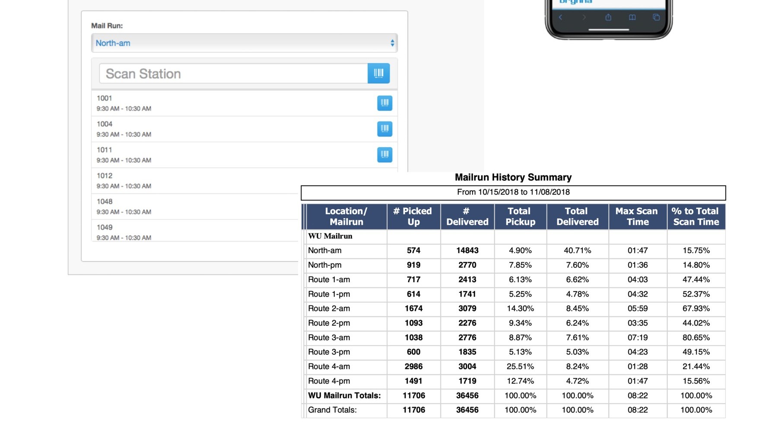The width and height of the screenshot is (759, 439).
Task: Click the barcode button beside Scan Station field
Action: pos(378,73)
